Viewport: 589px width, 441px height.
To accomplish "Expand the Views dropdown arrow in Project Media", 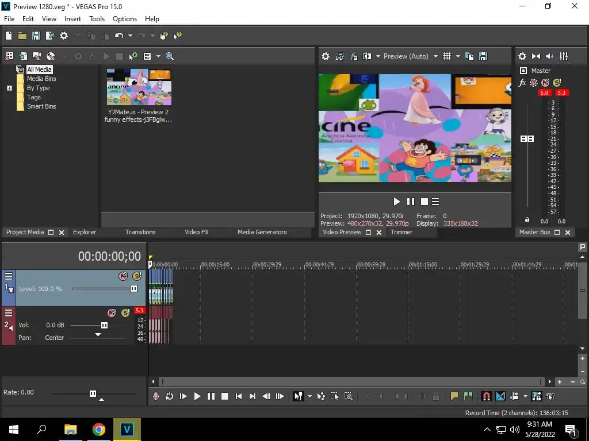I will 158,56.
